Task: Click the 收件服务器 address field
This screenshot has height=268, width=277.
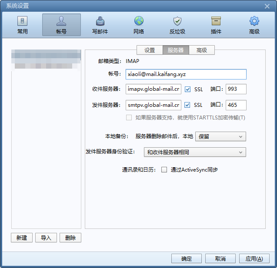Action: tap(154, 89)
